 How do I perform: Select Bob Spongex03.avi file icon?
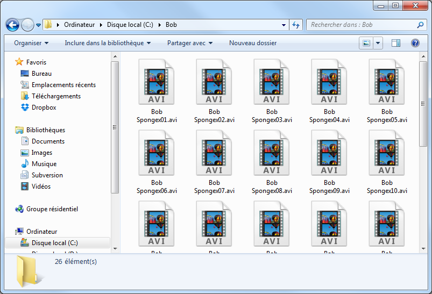pos(272,82)
